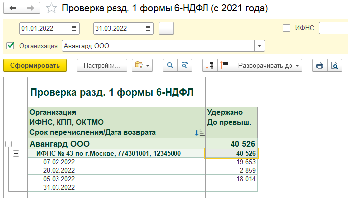Add report to favorites with star icon
The height and width of the screenshot is (198, 348).
[x=51, y=8]
